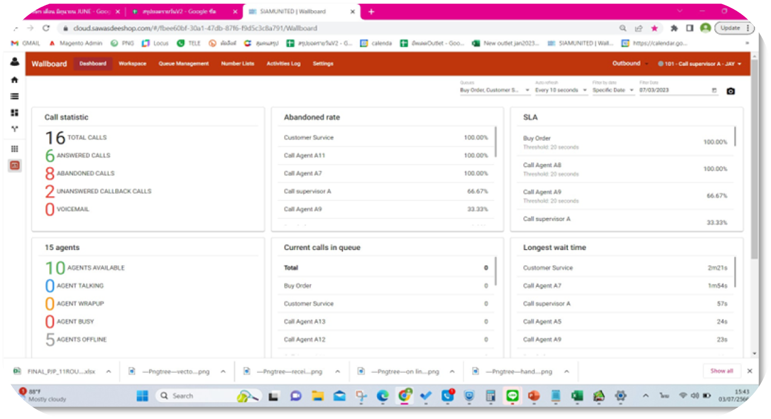Screen dimensions: 771x419
Task: Click the Filter Date input field
Action: point(673,90)
